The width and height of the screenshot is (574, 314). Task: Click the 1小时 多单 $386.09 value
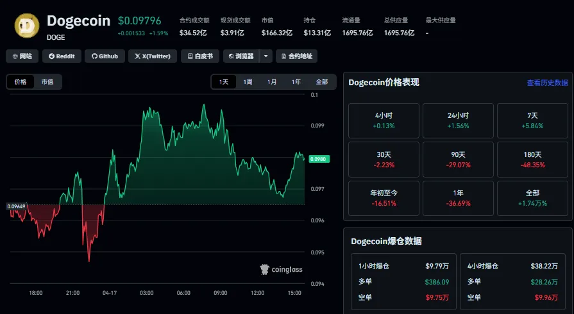pos(437,282)
